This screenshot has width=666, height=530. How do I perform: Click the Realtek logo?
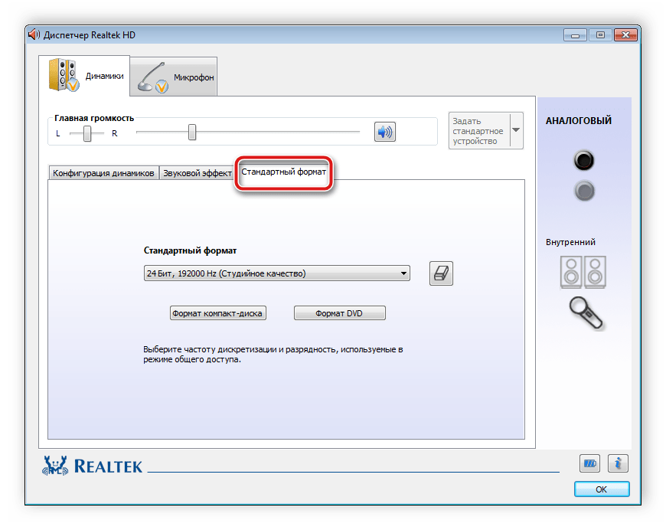coord(93,465)
